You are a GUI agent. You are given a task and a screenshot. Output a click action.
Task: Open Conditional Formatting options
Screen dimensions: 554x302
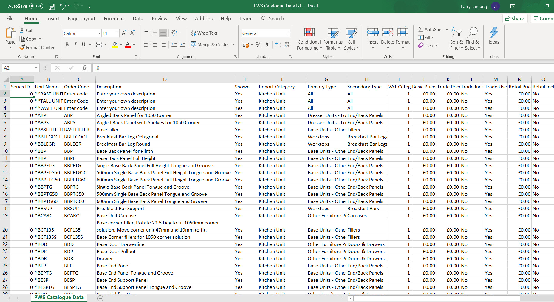click(x=309, y=39)
